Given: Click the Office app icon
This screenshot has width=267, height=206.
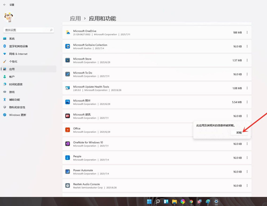Looking at the screenshot, I should [x=68, y=130].
